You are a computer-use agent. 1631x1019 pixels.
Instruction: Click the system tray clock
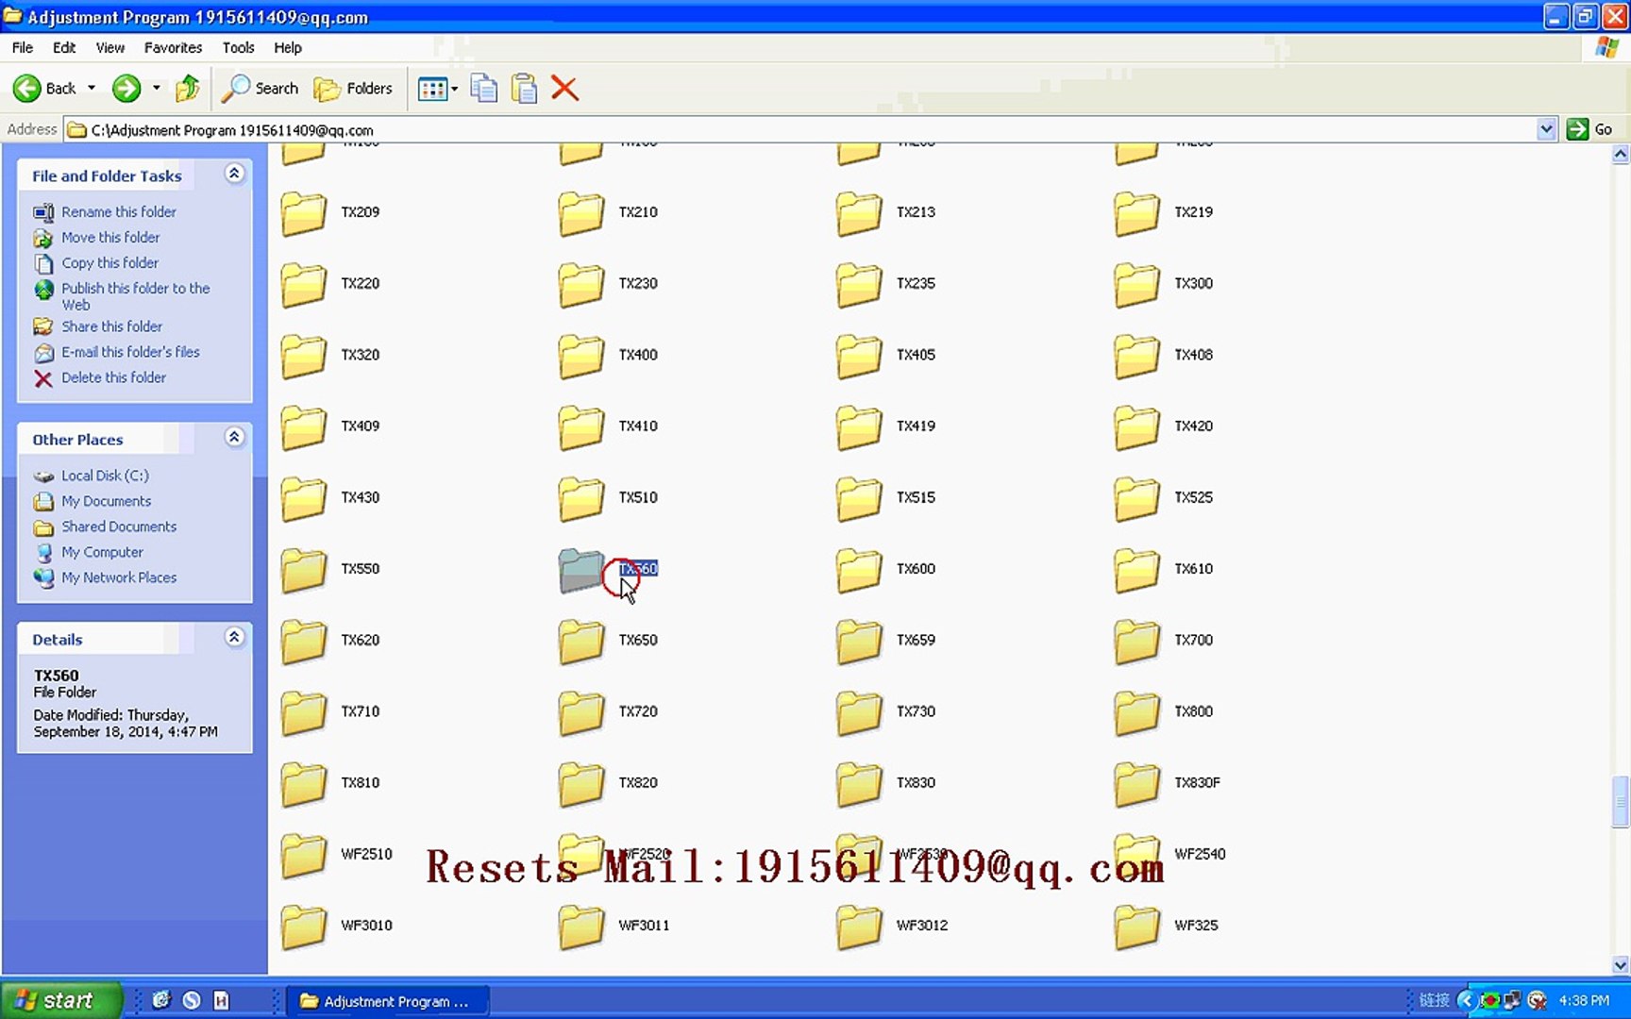1584,1000
